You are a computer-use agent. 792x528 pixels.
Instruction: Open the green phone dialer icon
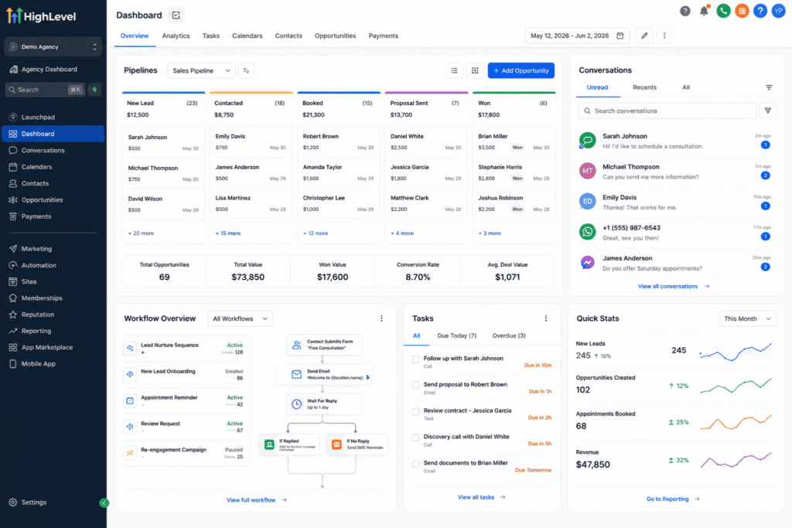pos(723,11)
